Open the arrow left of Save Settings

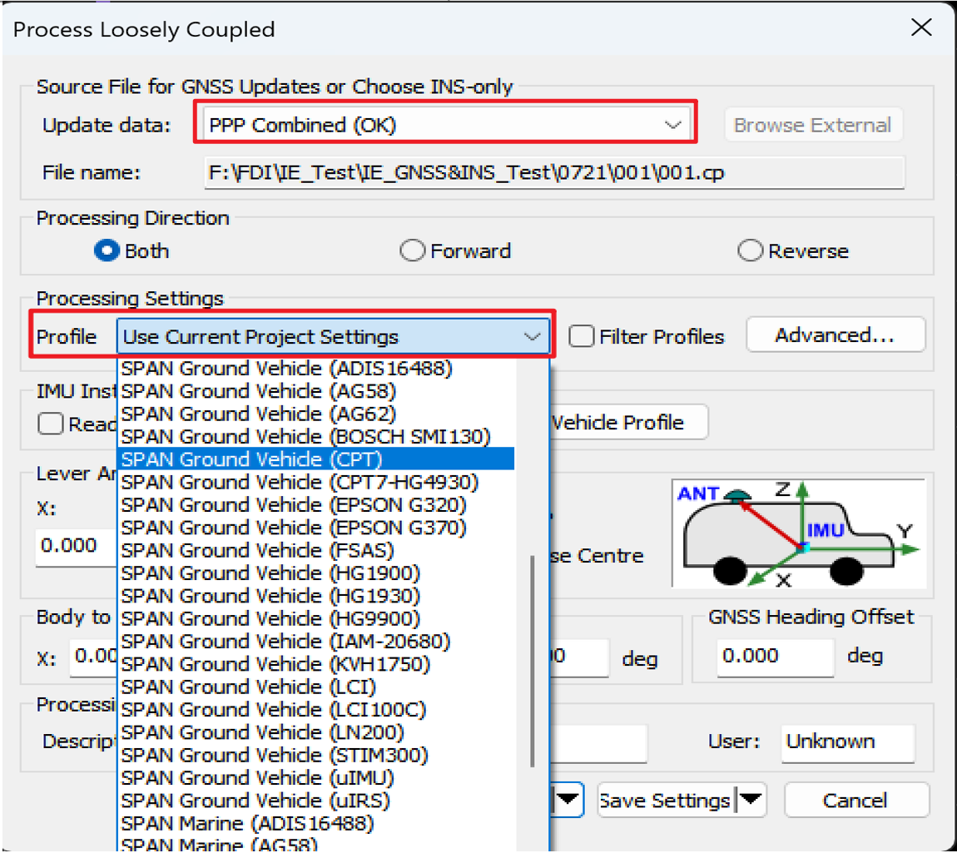pyautogui.click(x=568, y=800)
